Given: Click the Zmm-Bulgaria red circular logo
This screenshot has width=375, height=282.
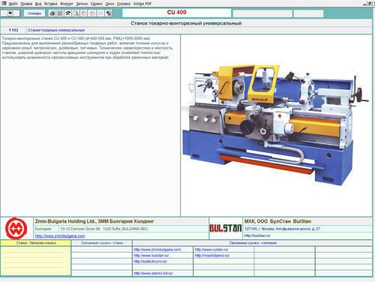Looking at the screenshot, I should 16,229.
